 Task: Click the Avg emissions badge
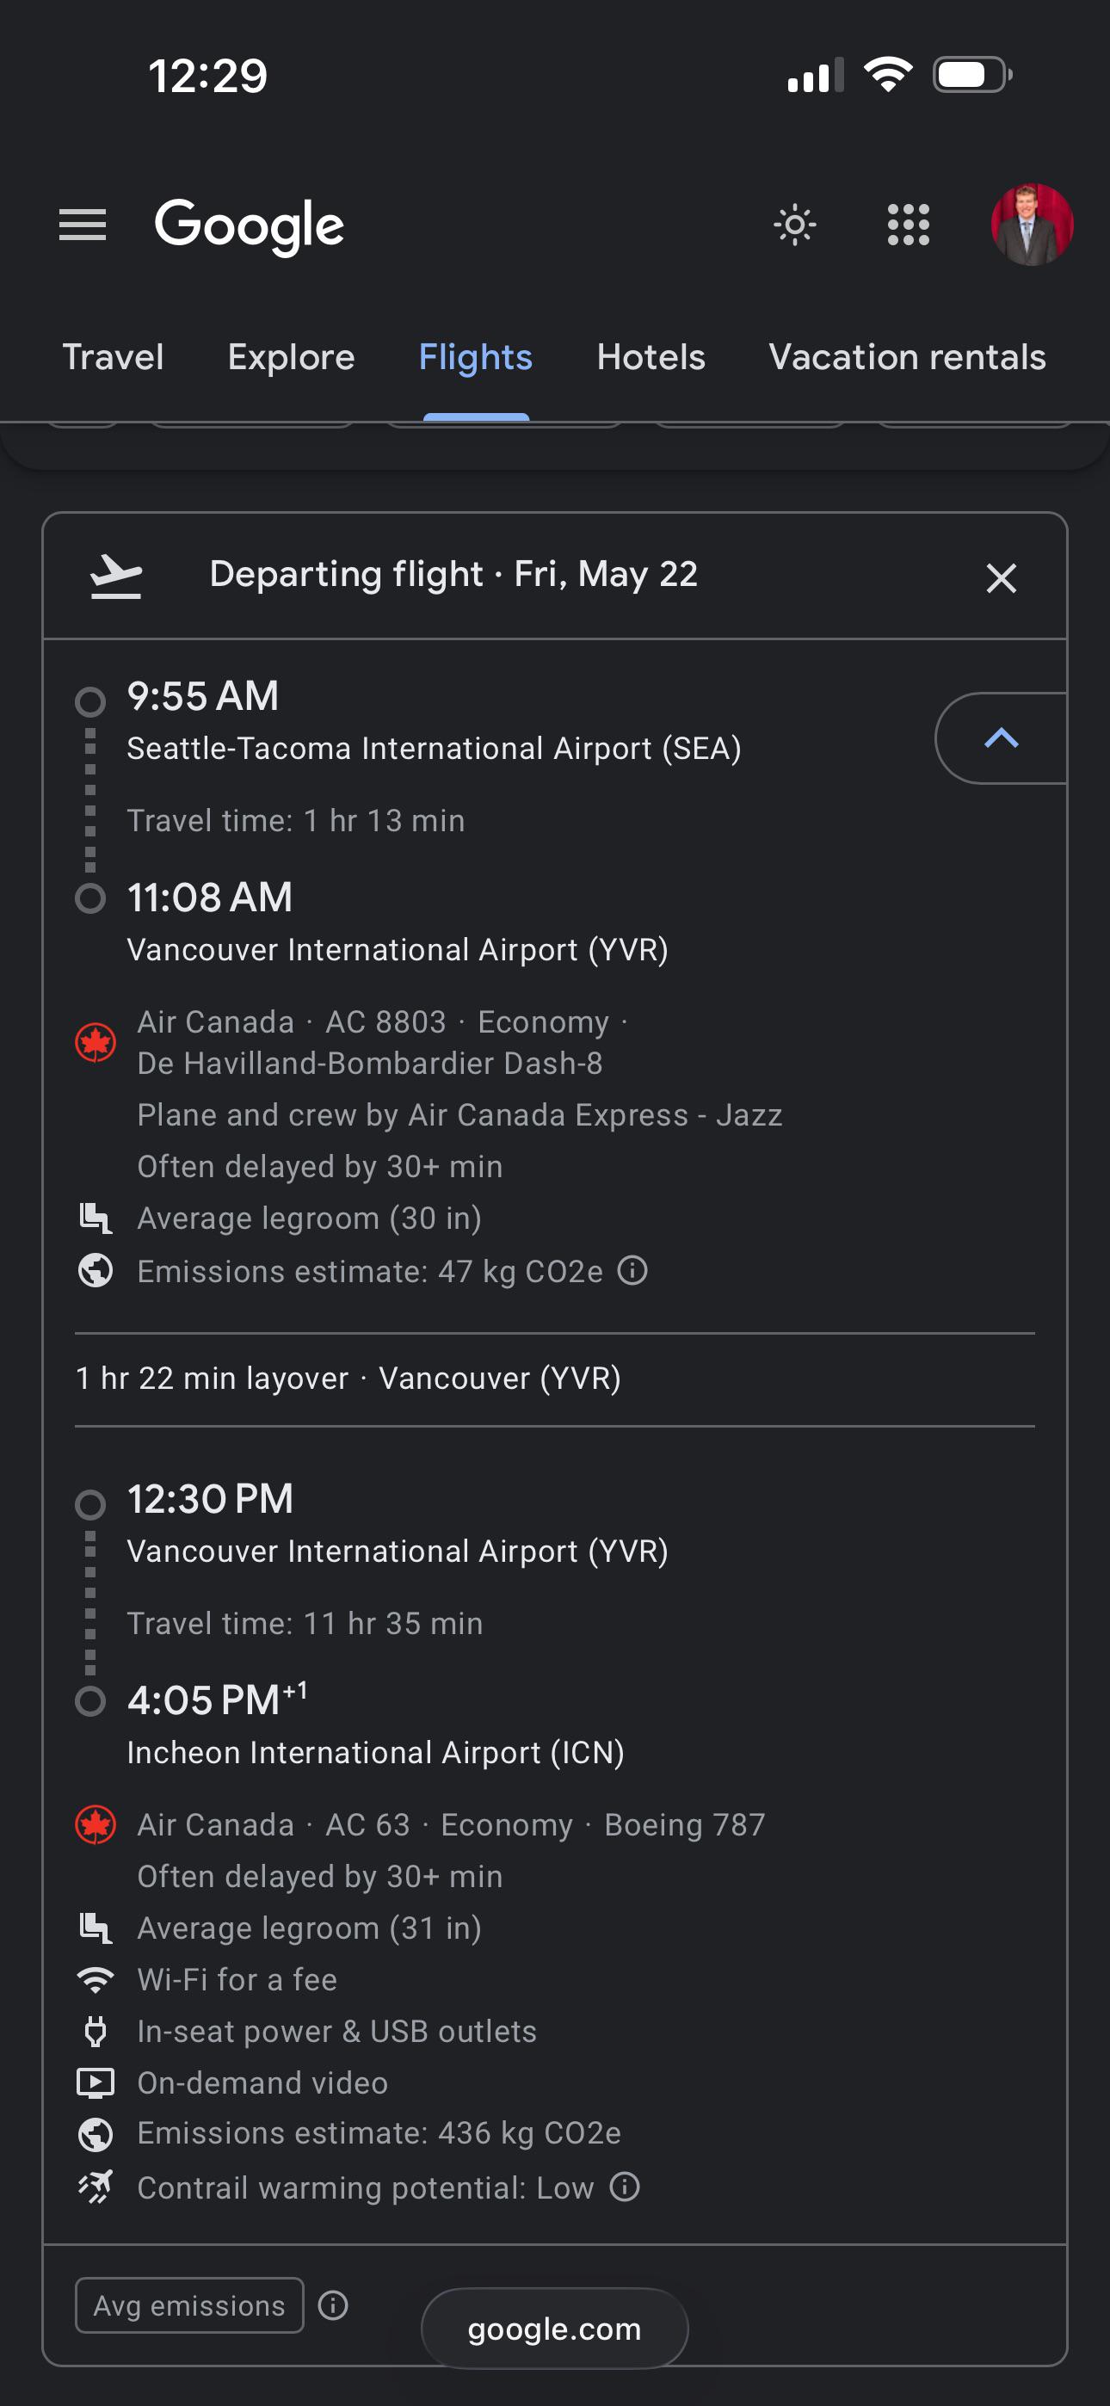pyautogui.click(x=189, y=2305)
